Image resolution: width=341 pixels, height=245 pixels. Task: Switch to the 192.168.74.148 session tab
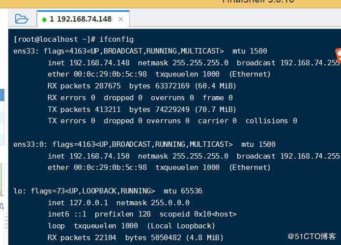click(83, 19)
